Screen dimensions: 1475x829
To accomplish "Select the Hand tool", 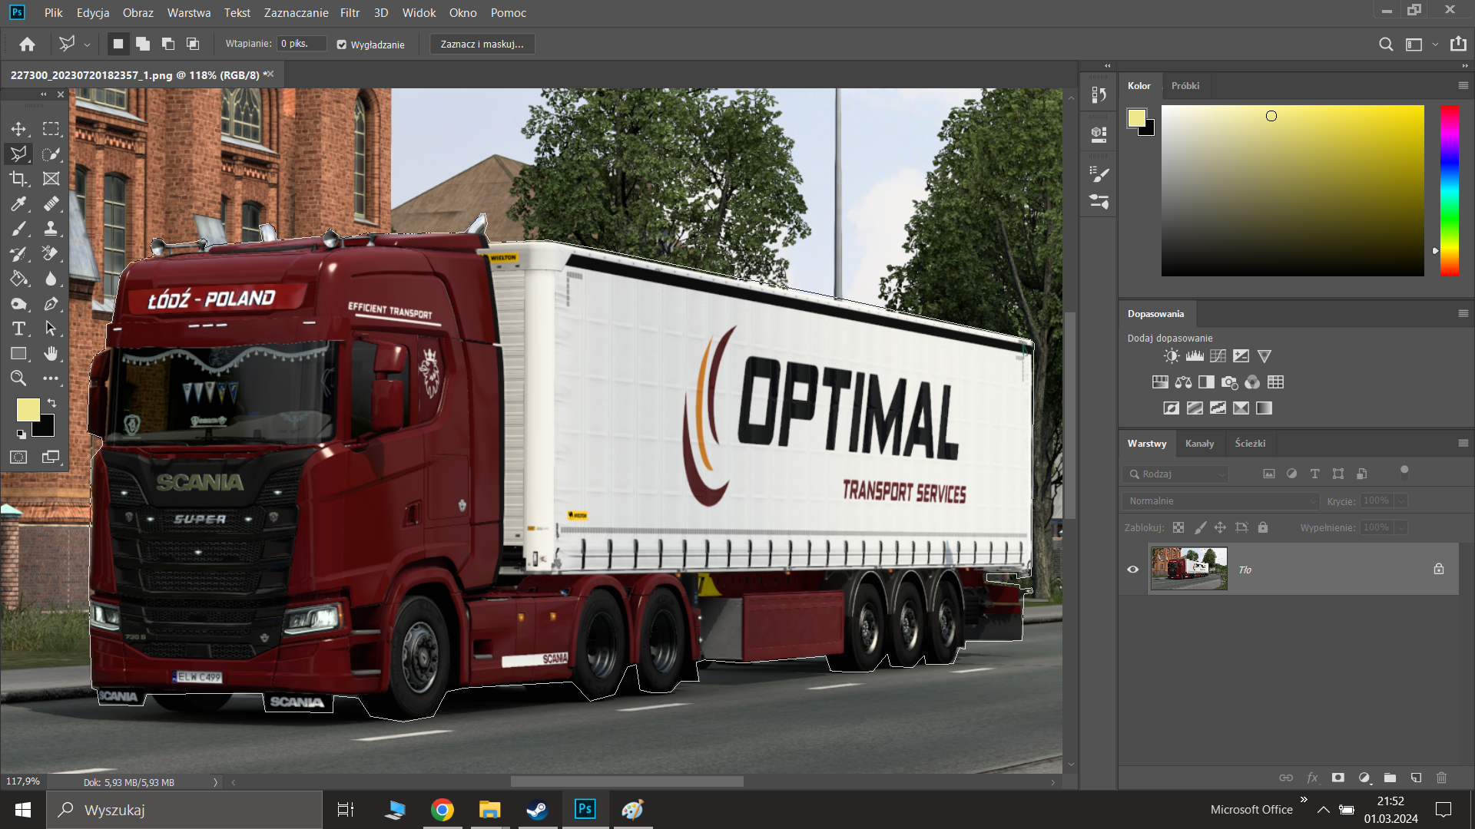I will click(x=51, y=354).
